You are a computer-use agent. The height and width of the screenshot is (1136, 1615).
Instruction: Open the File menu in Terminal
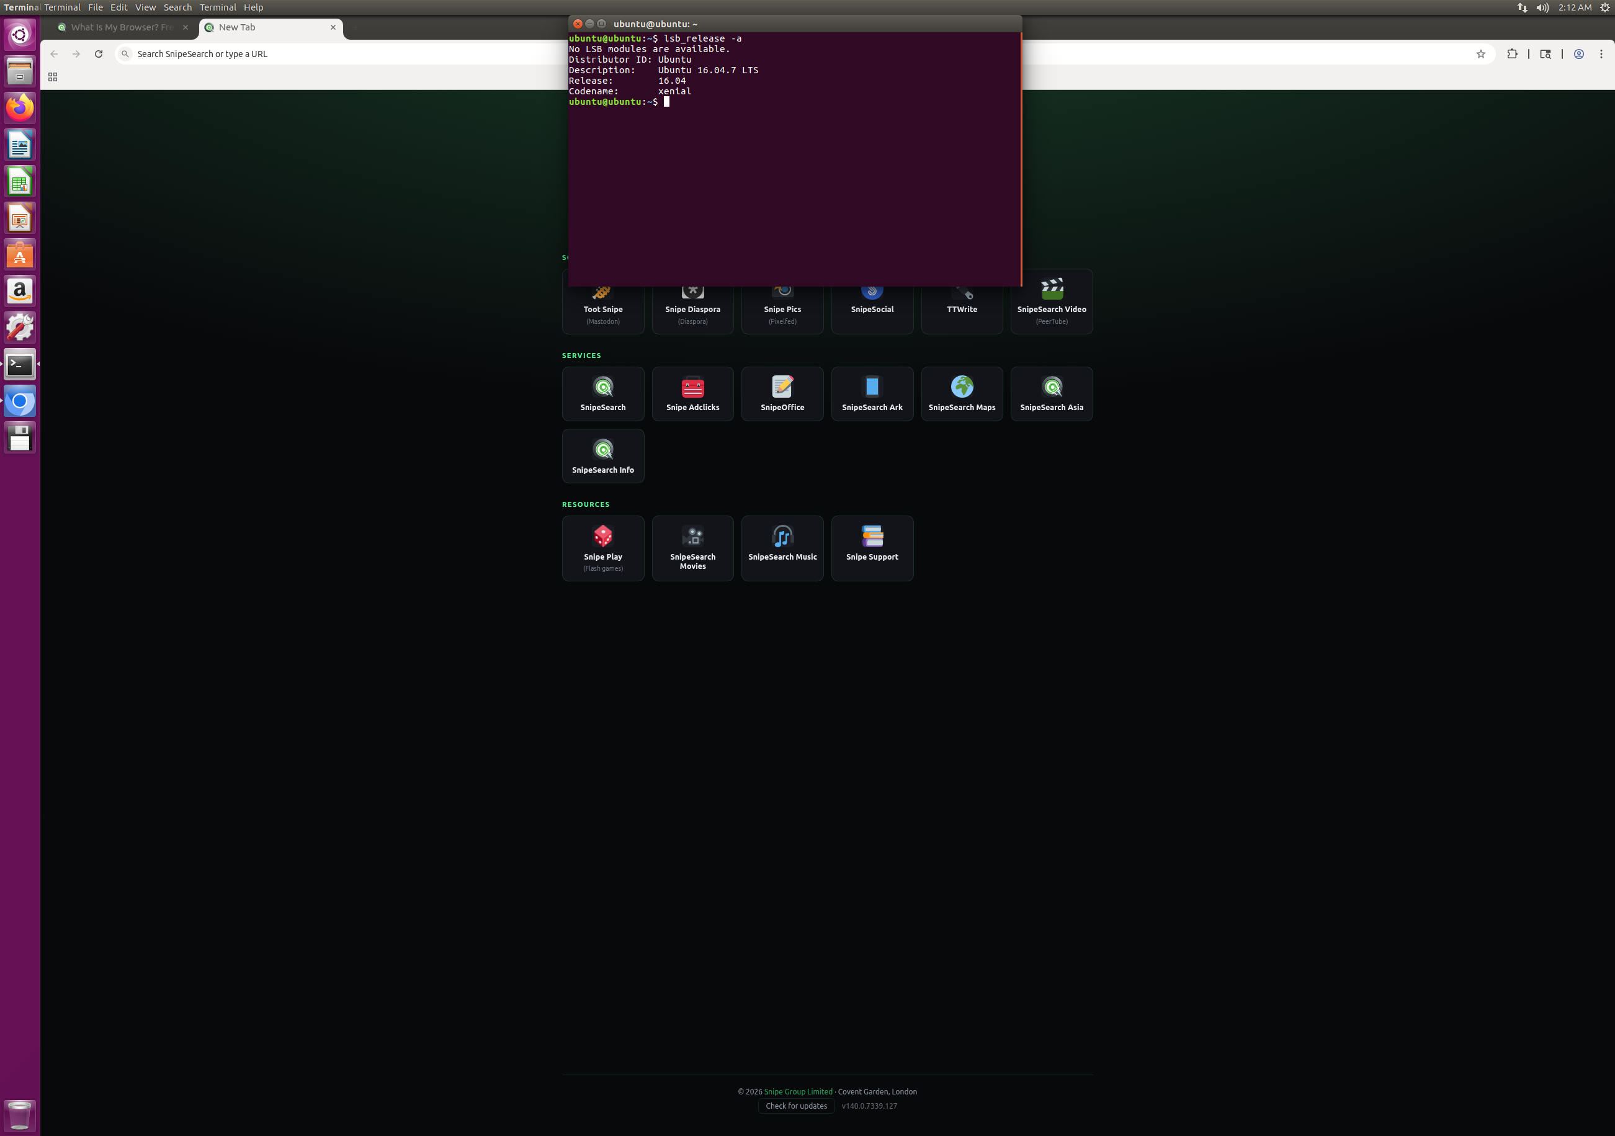(96, 7)
